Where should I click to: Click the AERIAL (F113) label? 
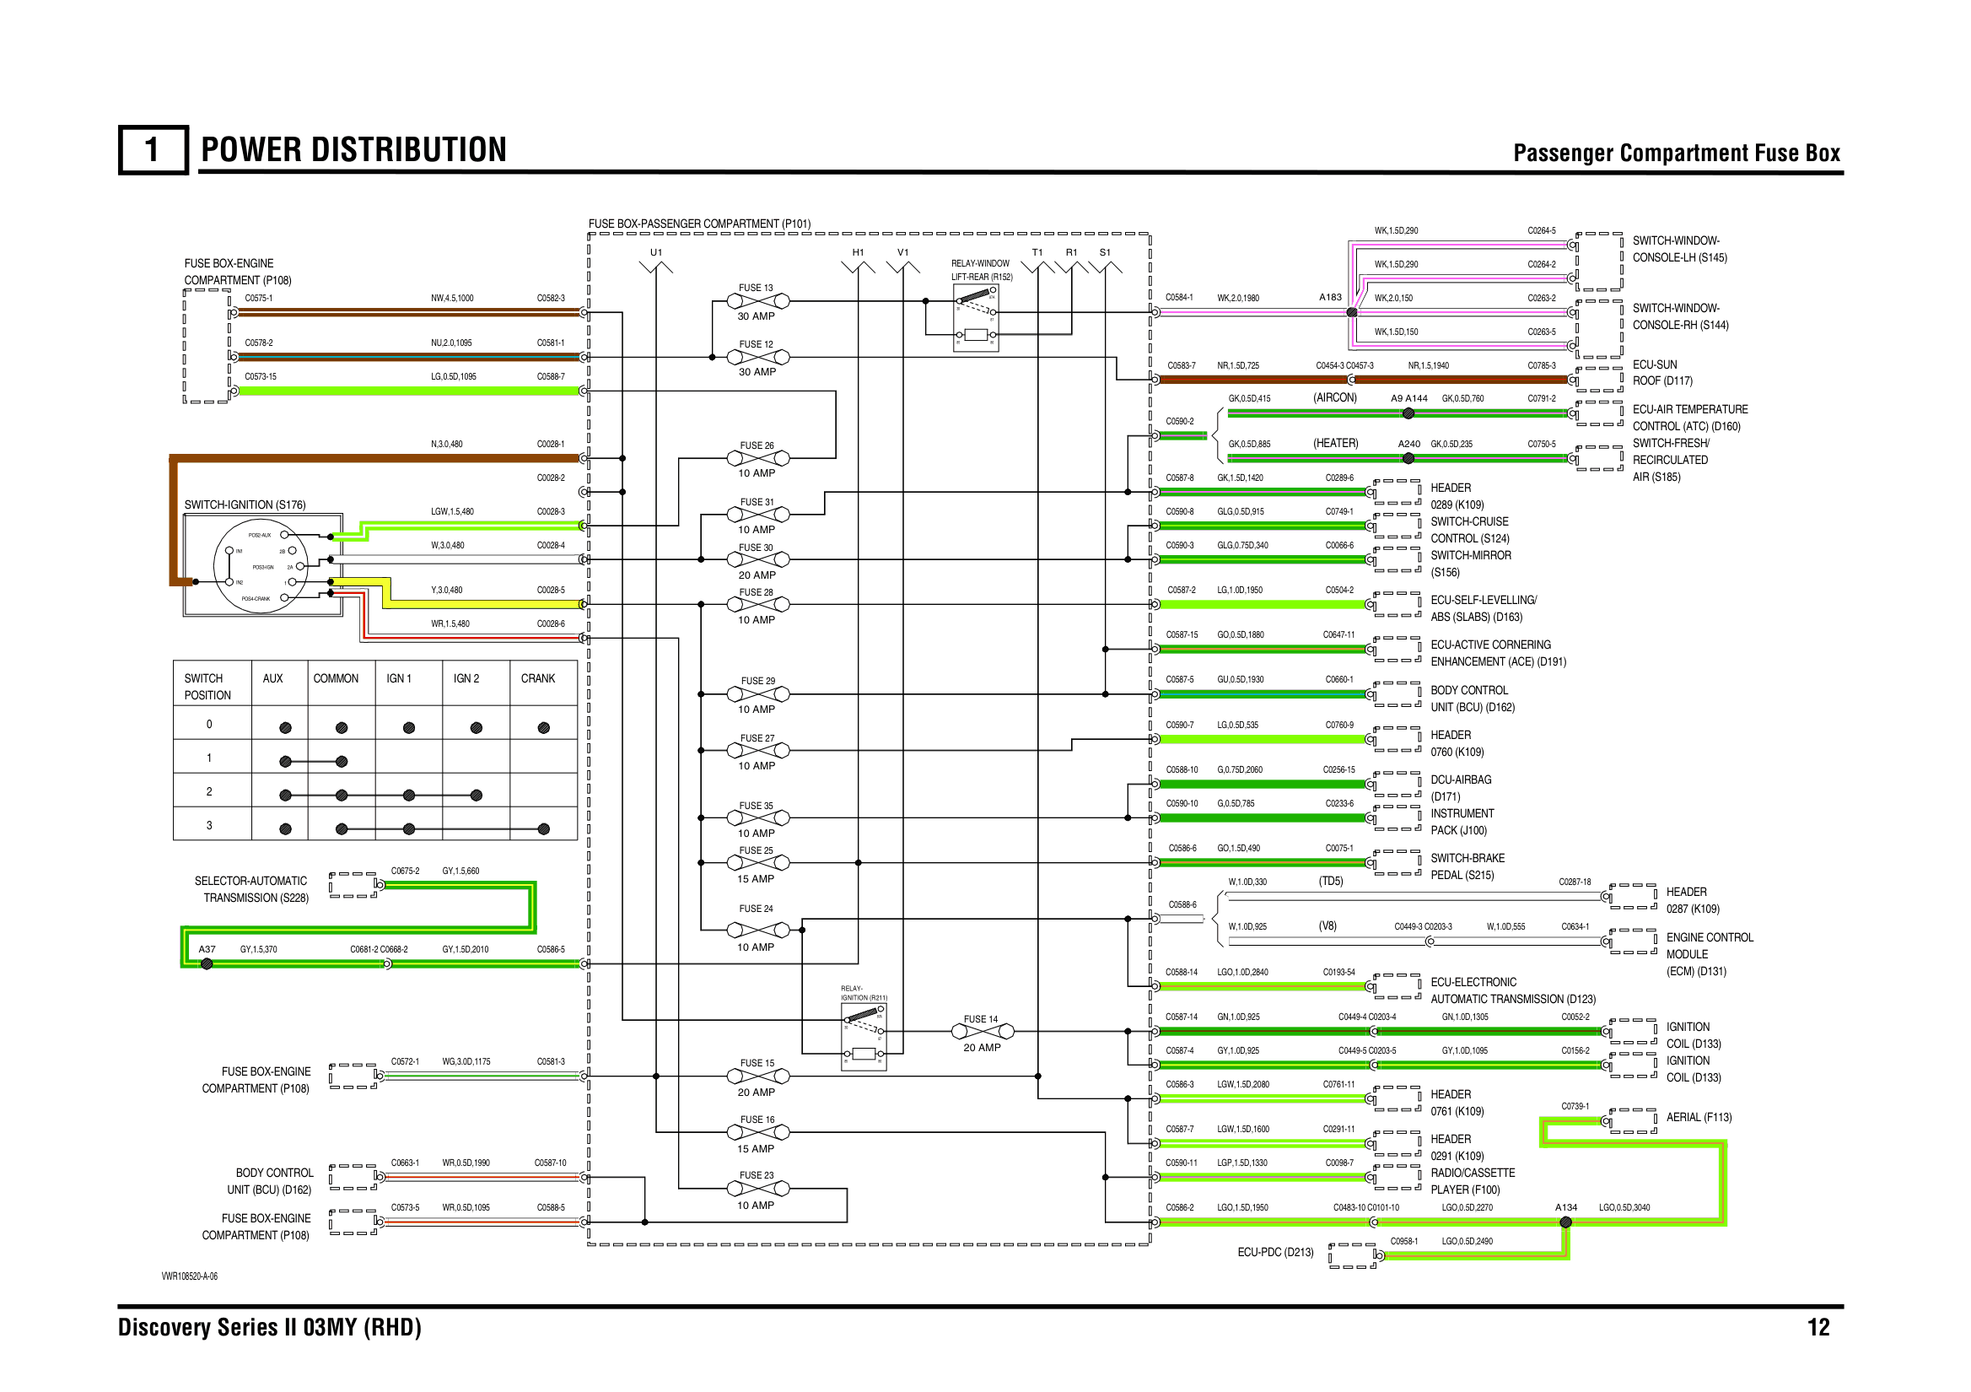[x=1699, y=1117]
